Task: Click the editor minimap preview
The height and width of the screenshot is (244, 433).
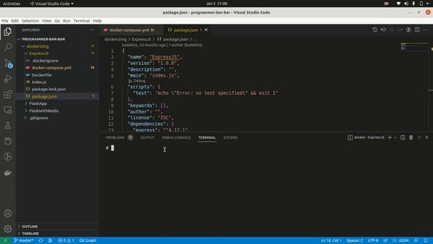Action: [414, 47]
